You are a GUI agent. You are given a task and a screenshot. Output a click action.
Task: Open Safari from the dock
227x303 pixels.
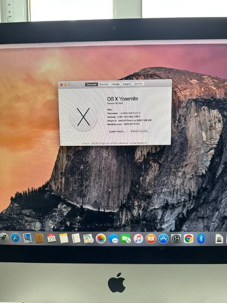[16, 238]
